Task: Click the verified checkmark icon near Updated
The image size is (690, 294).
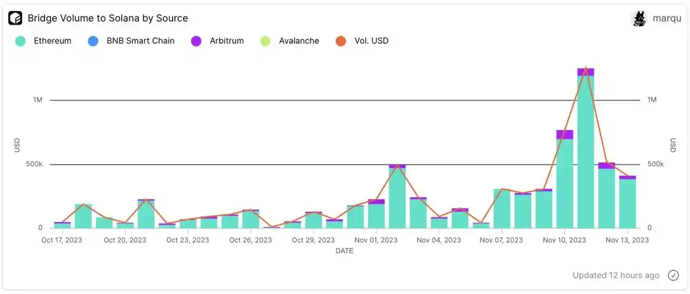Action: click(x=673, y=276)
